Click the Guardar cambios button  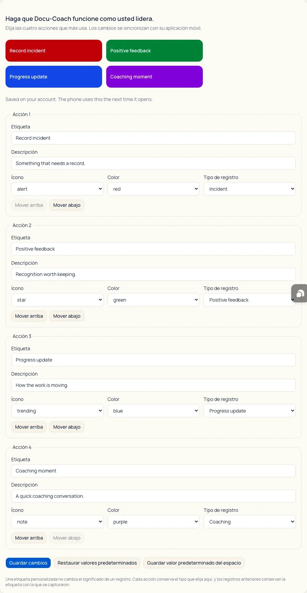(x=28, y=563)
